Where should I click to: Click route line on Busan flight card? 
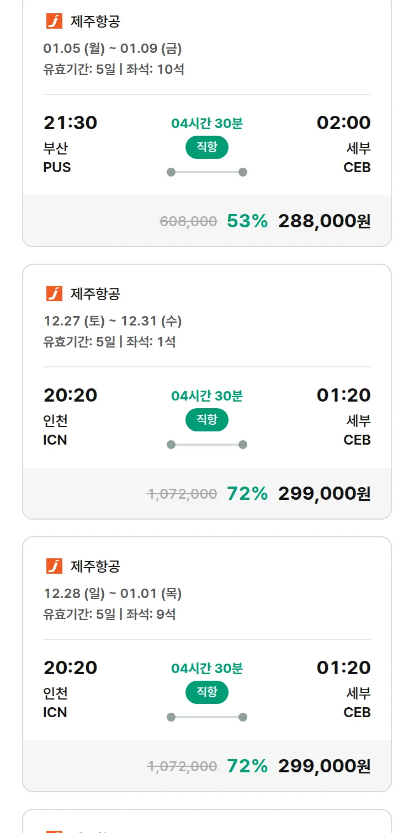click(x=207, y=172)
